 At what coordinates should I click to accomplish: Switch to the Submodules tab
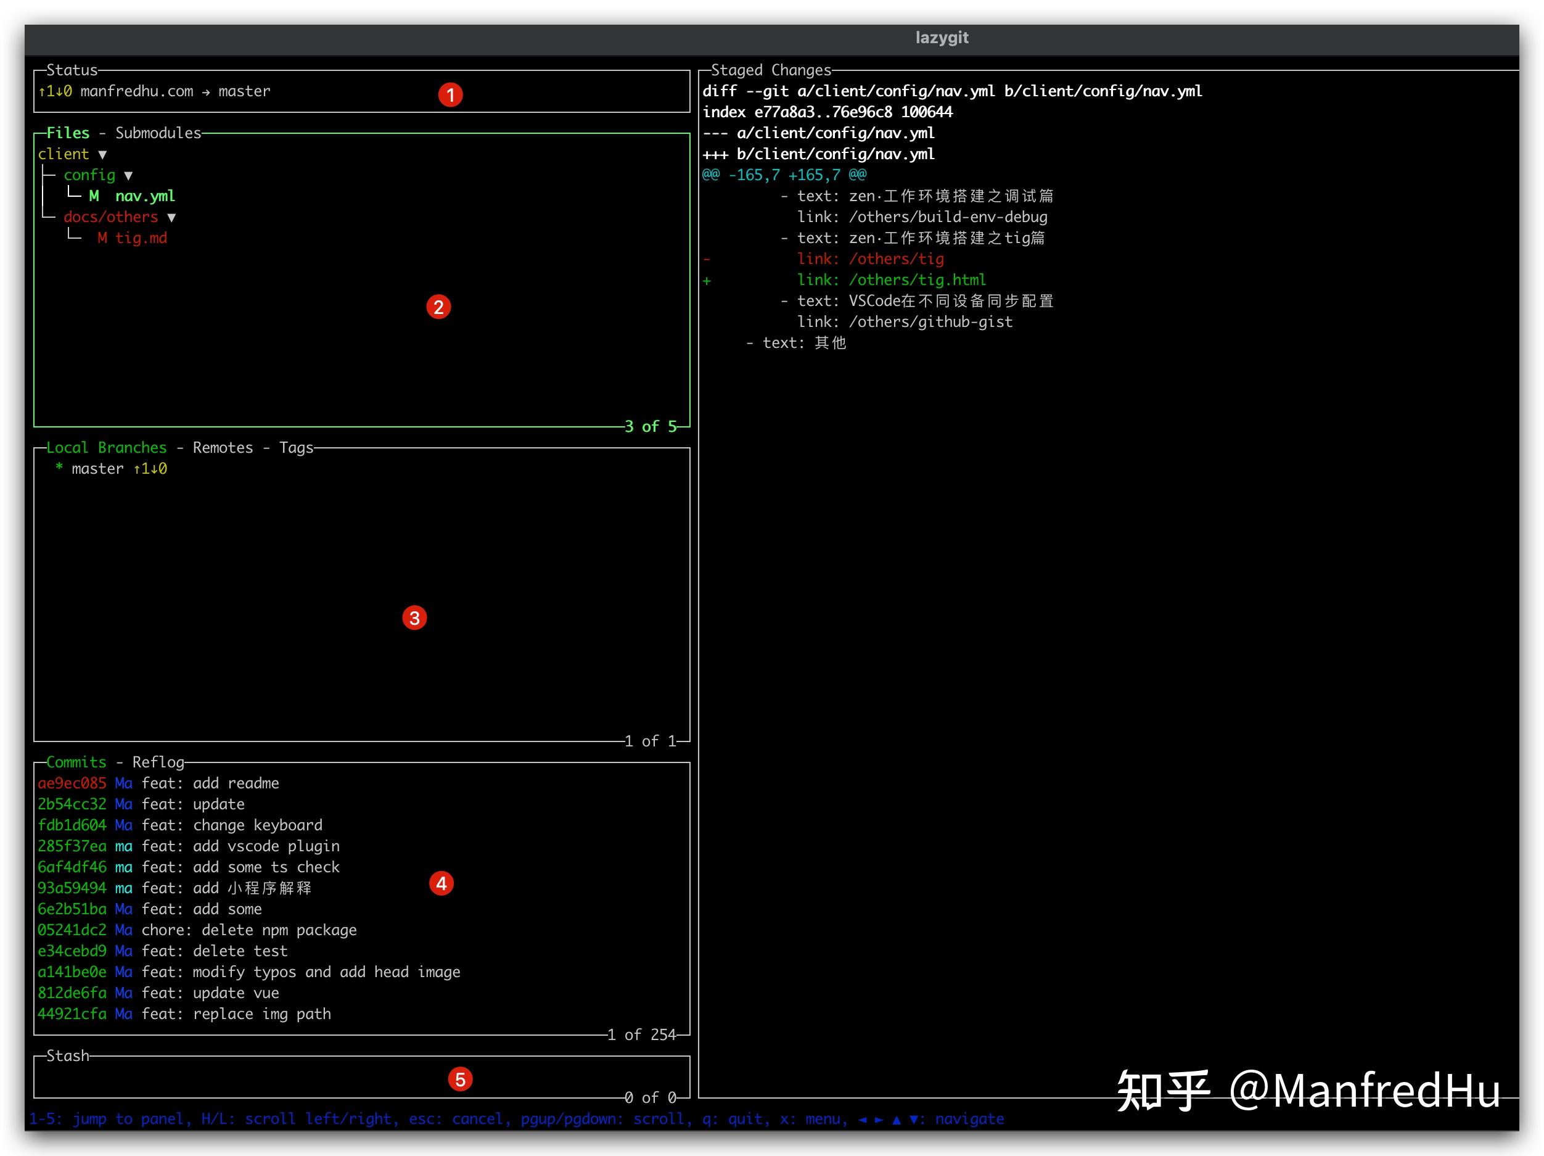pyautogui.click(x=158, y=133)
